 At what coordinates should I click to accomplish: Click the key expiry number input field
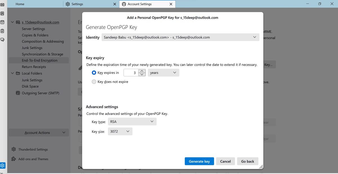tap(131, 73)
